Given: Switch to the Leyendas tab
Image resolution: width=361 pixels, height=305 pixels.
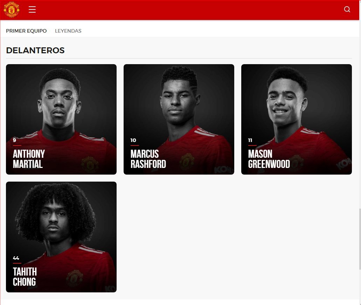Looking at the screenshot, I should 68,31.
